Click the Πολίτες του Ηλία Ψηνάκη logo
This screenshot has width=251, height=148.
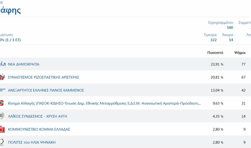point(2,142)
